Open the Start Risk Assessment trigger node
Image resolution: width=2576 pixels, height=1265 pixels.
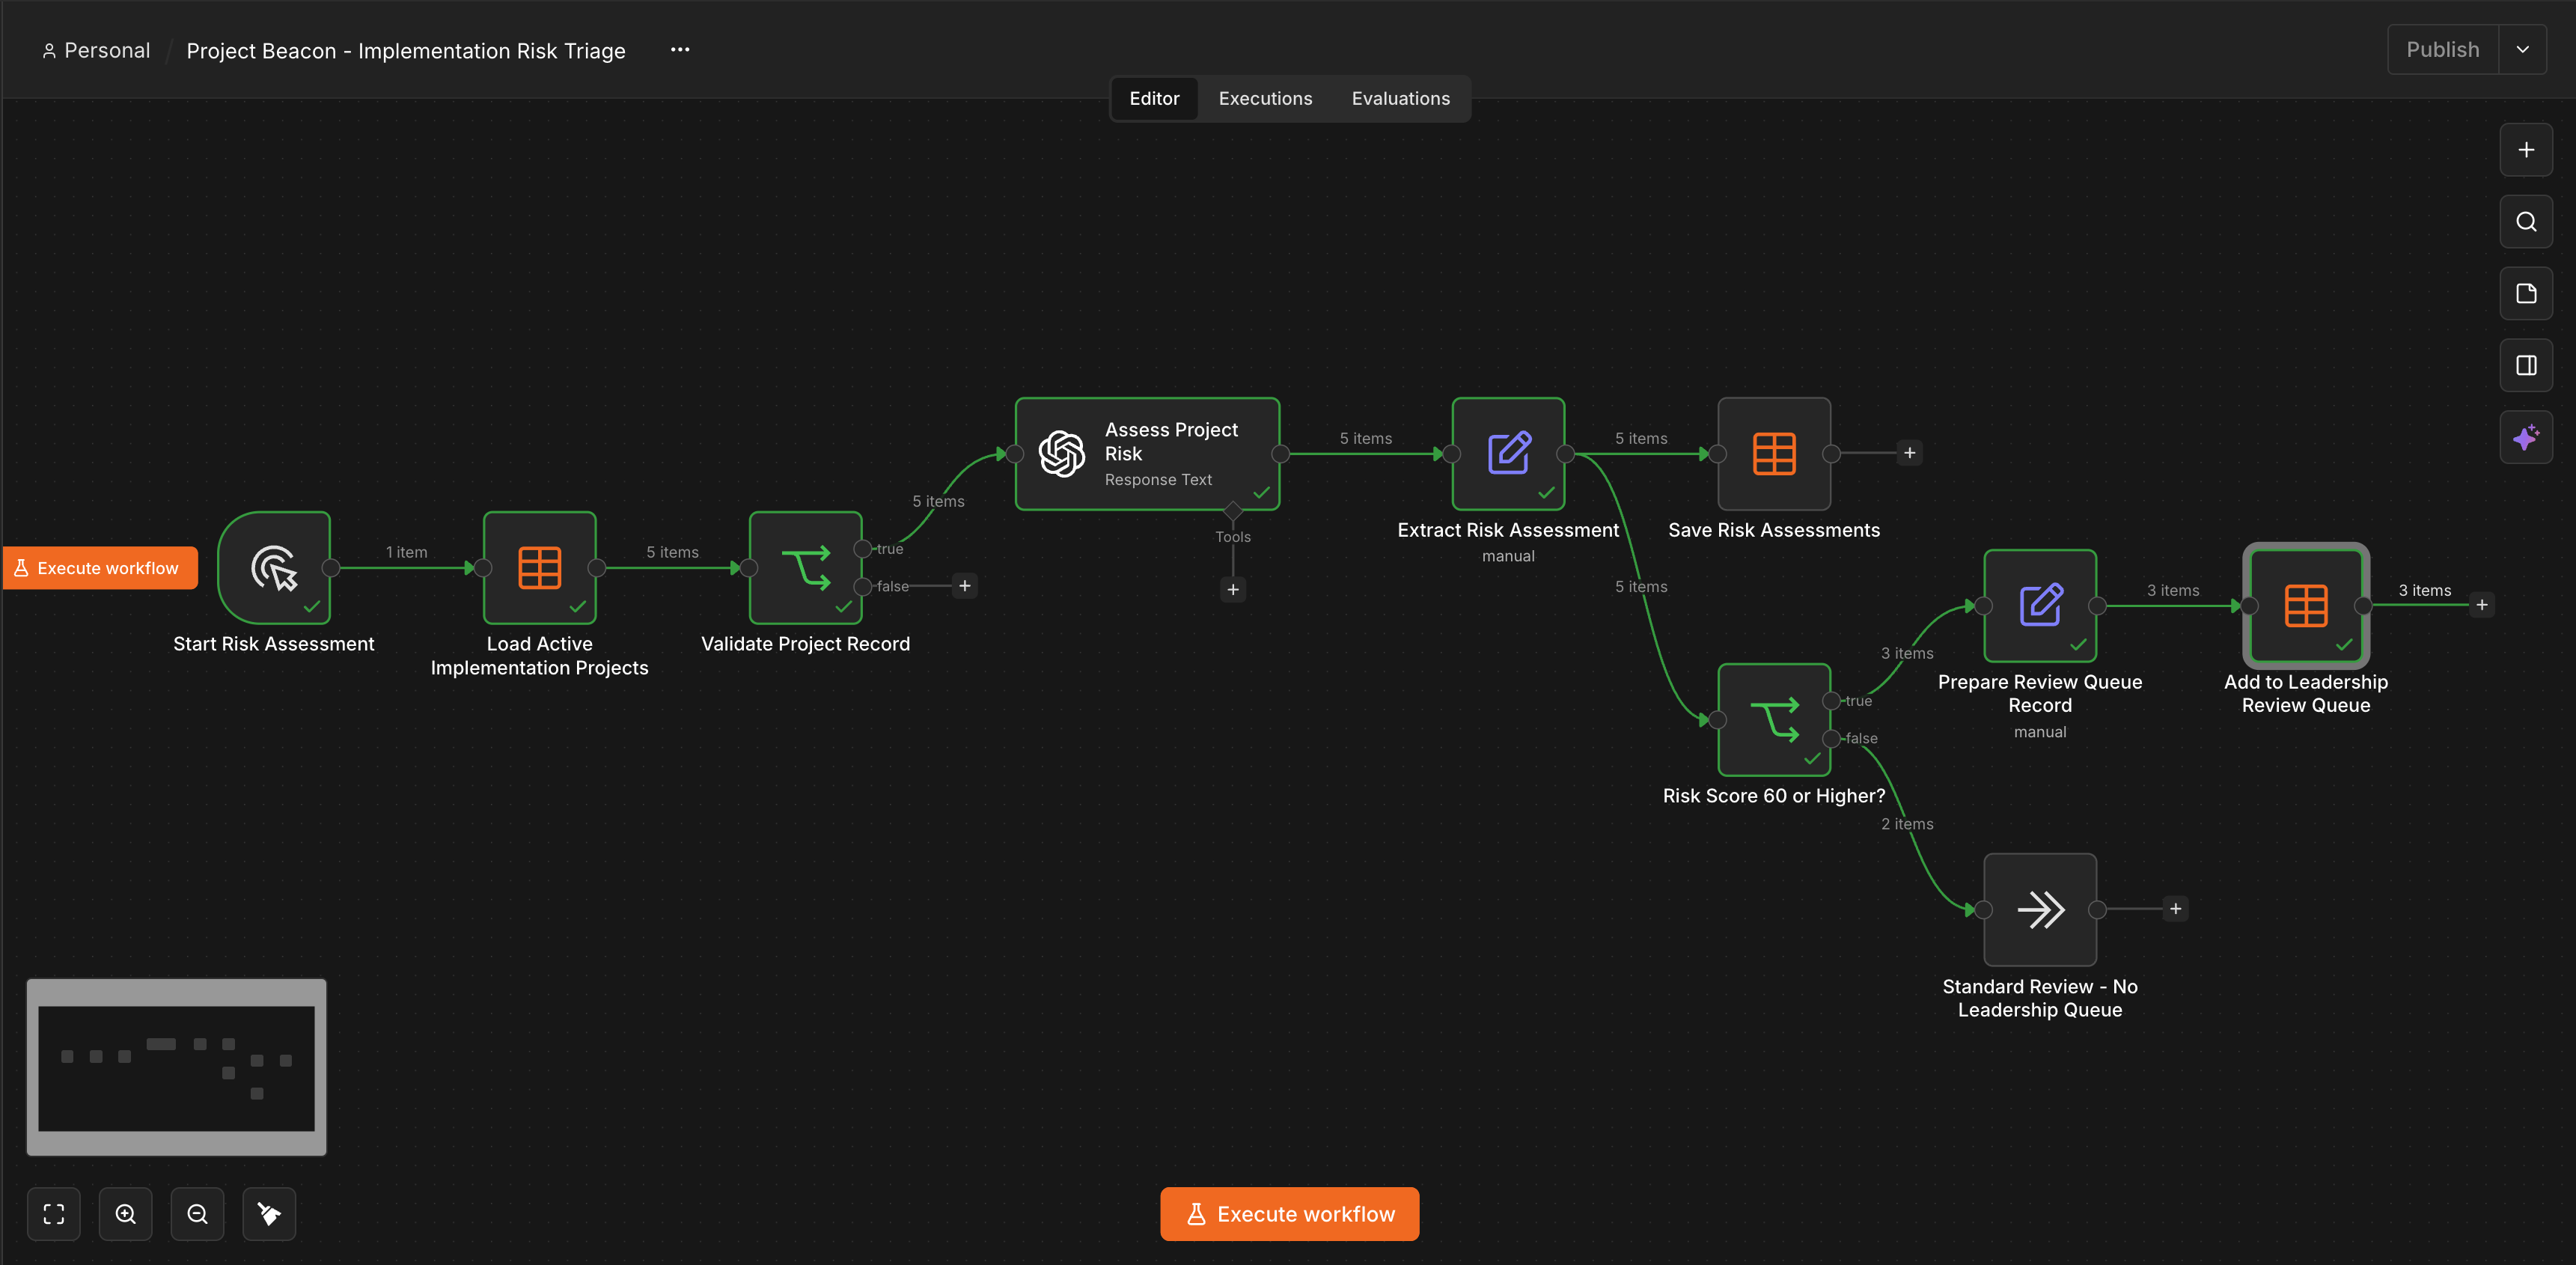274,568
